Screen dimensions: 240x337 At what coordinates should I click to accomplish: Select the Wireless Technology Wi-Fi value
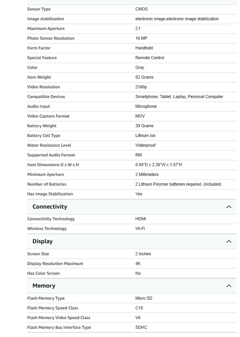(140, 228)
